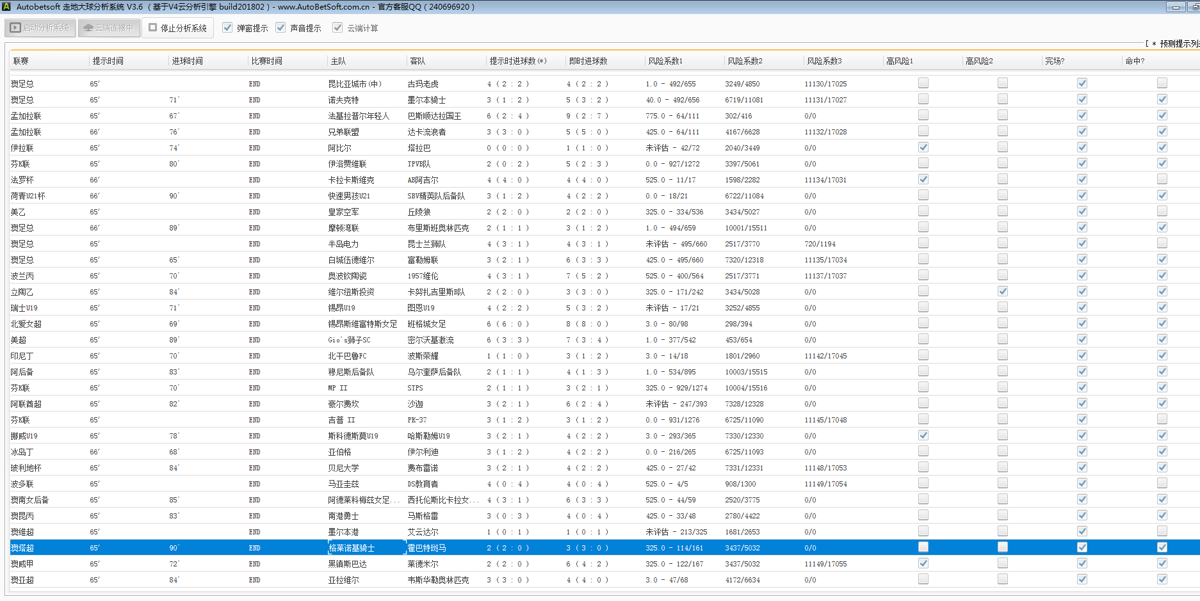Image resolution: width=1200 pixels, height=601 pixels.
Task: Uncheck 完场? in the 澳亚超 row
Action: pos(1082,579)
